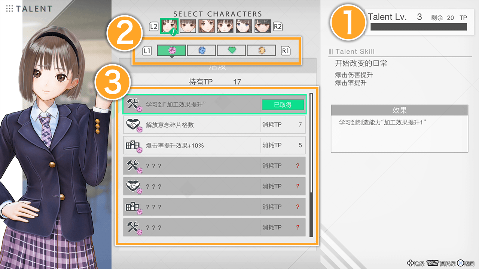This screenshot has height=269, width=479.
Task: Choose the orange hand talent tab
Action: point(261,50)
